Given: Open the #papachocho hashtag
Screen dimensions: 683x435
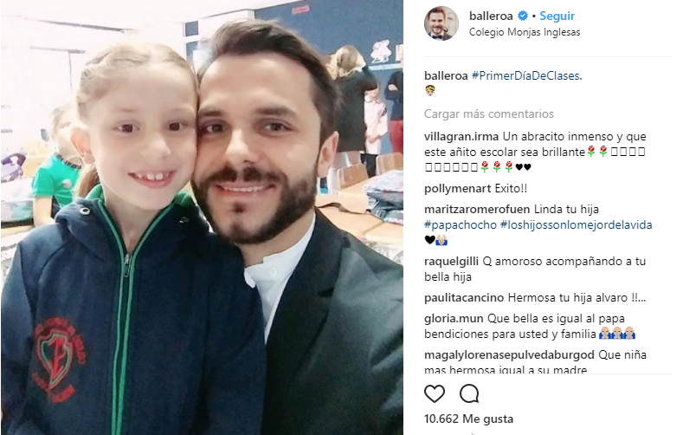Looking at the screenshot, I should click(461, 225).
